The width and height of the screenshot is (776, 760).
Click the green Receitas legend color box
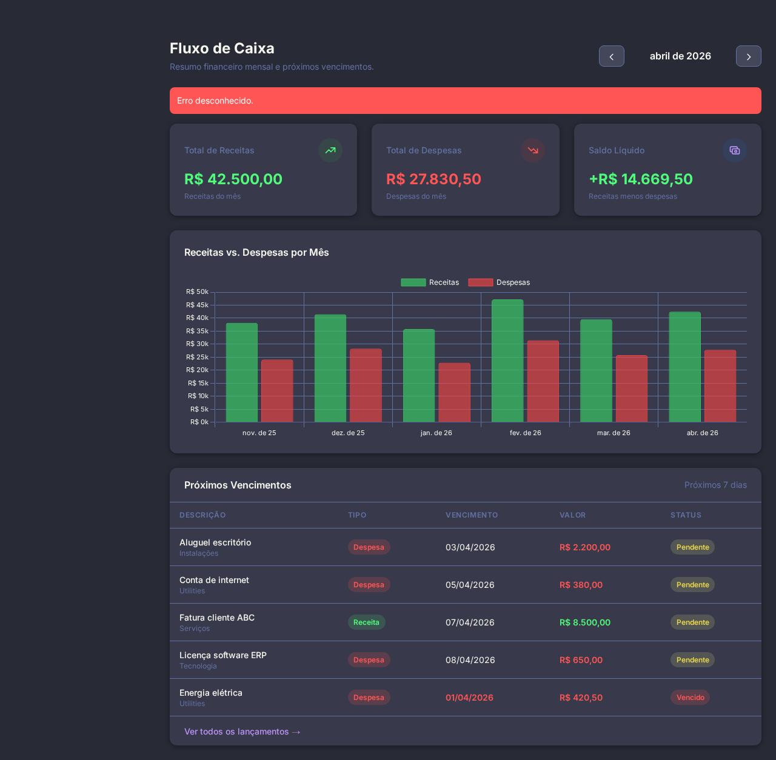(x=413, y=282)
